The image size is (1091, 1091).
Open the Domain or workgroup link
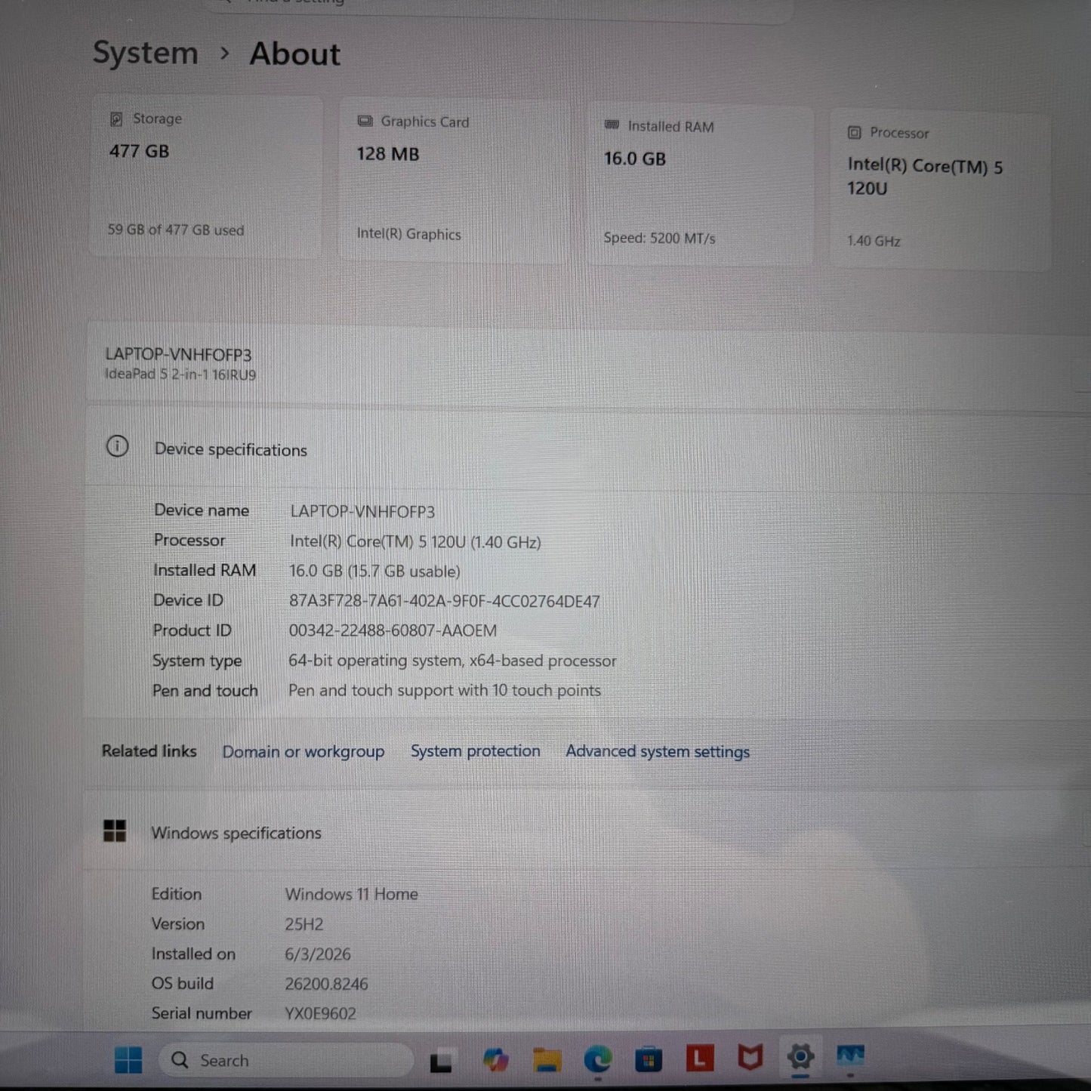coord(303,752)
